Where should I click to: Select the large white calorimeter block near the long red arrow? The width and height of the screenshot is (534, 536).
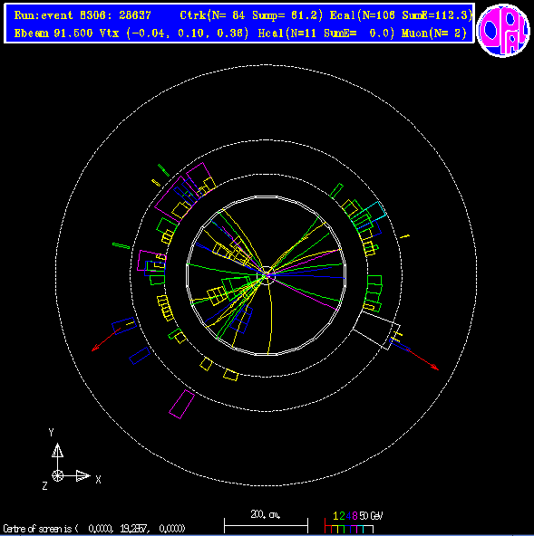(376, 330)
